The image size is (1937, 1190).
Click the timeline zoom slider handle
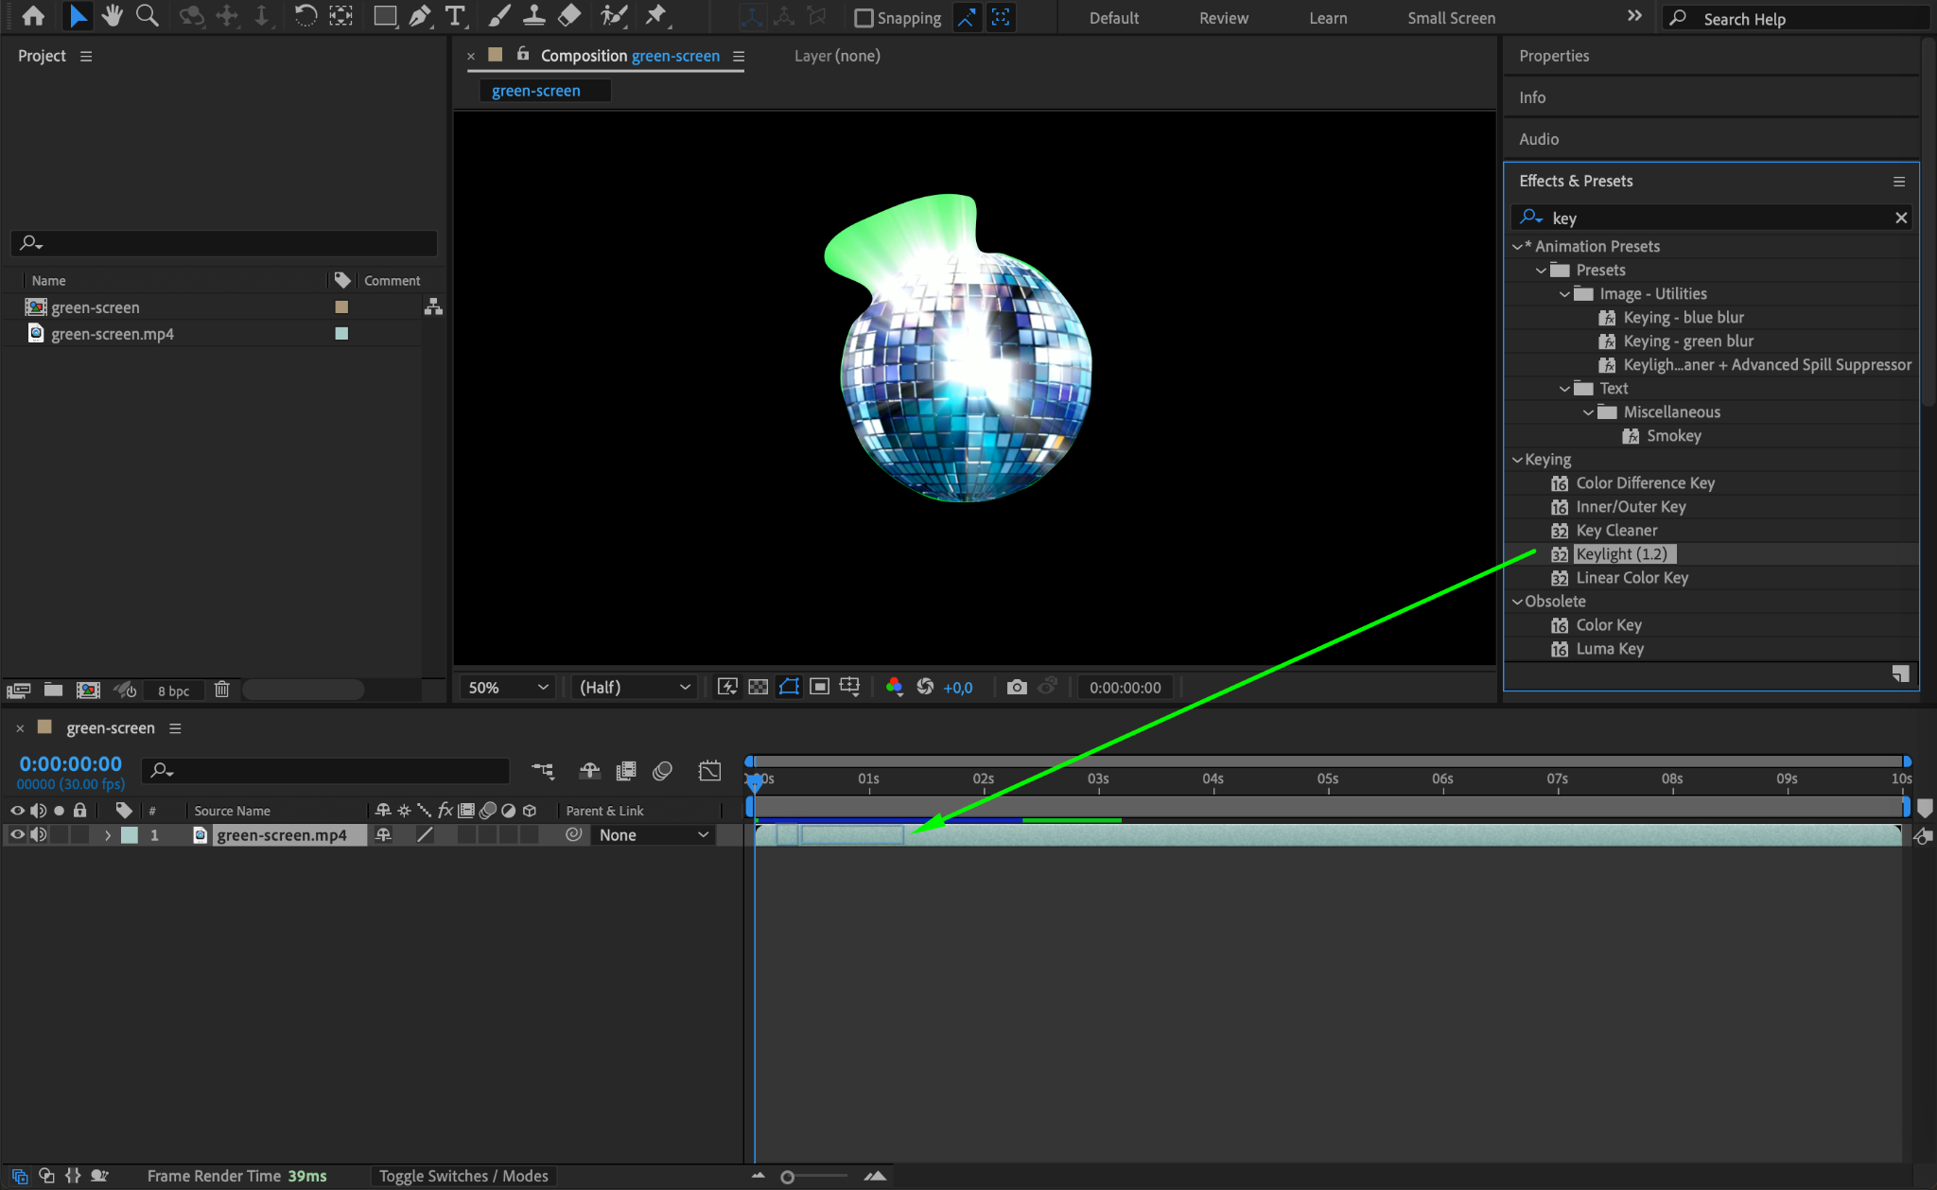pyautogui.click(x=787, y=1177)
